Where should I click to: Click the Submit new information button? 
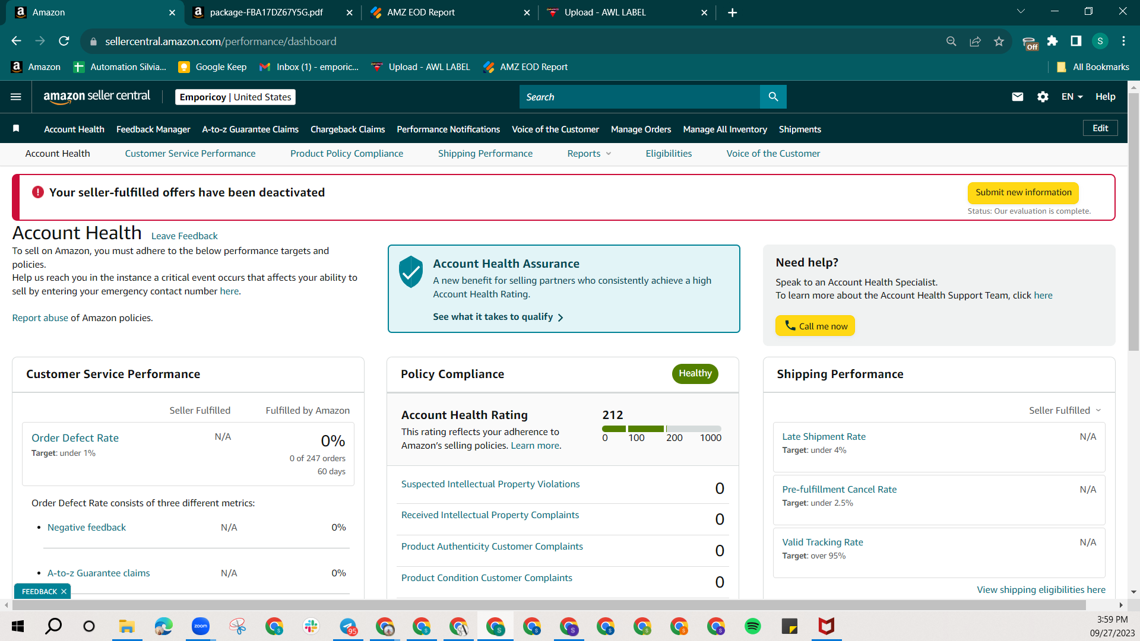1023,193
